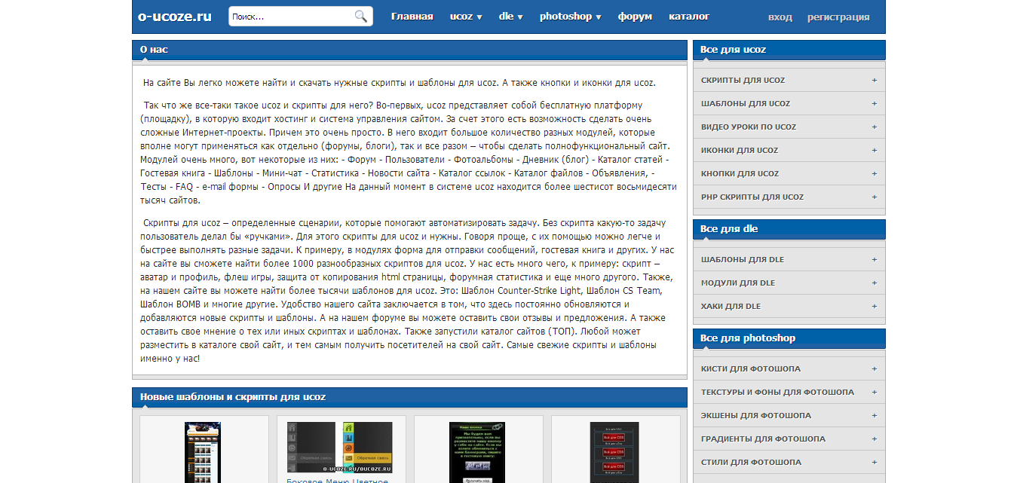Click plus icon beside Хаки для DLE
This screenshot has height=483, width=1017.
click(874, 306)
